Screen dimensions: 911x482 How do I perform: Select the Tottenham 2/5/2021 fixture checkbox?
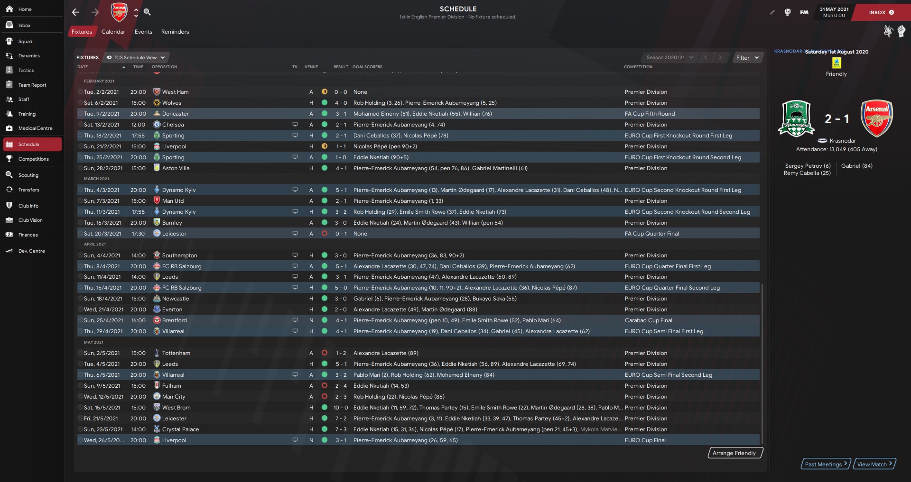coord(80,353)
